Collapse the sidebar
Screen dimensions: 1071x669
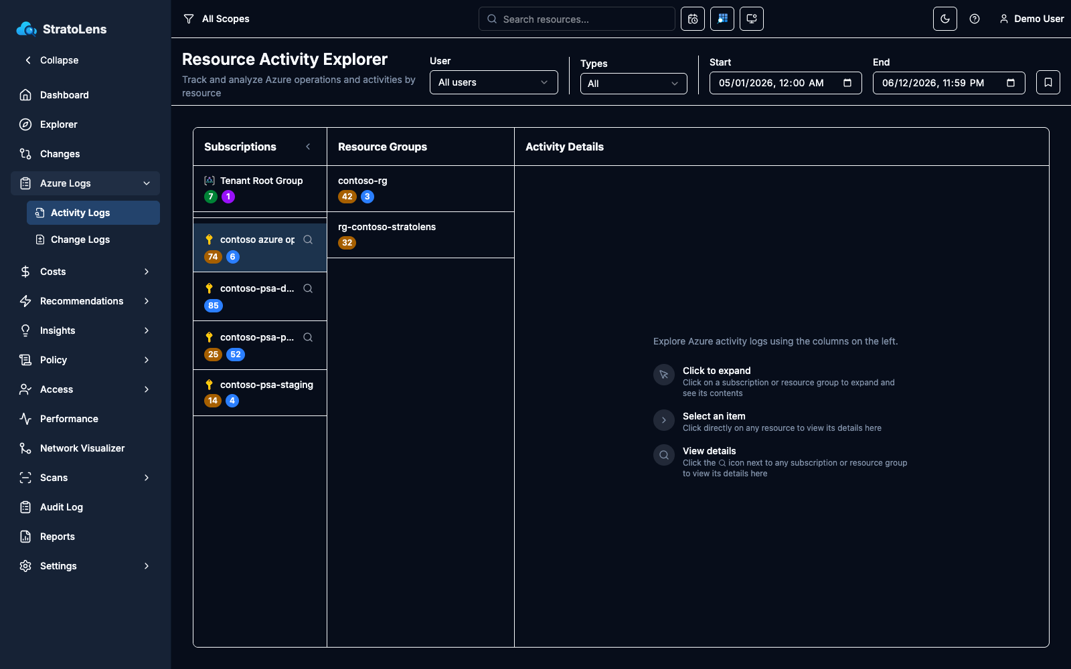pyautogui.click(x=52, y=60)
